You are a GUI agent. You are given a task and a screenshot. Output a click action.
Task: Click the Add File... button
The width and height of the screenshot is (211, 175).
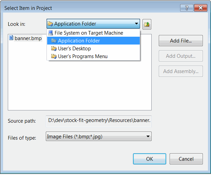[181, 41]
